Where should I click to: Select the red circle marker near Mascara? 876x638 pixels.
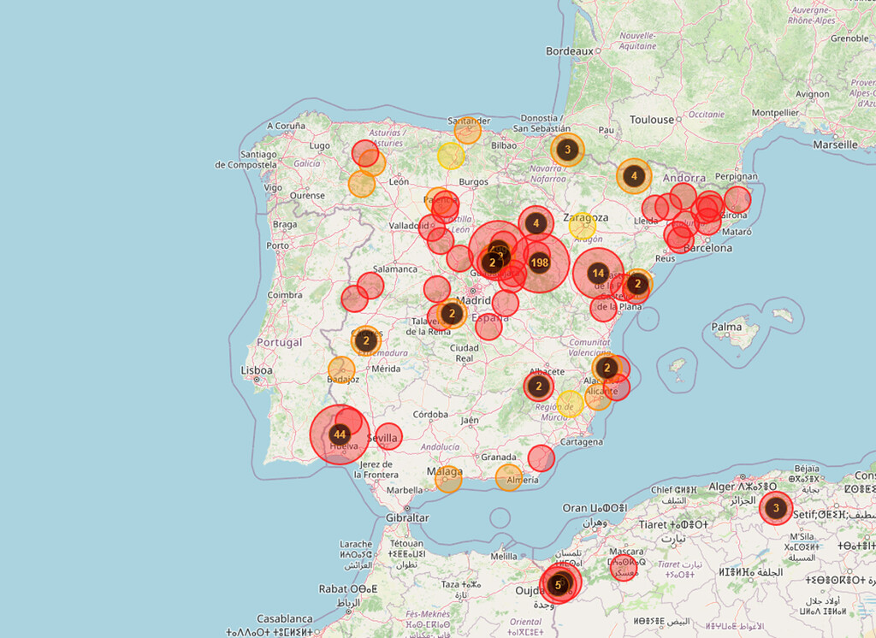(624, 568)
